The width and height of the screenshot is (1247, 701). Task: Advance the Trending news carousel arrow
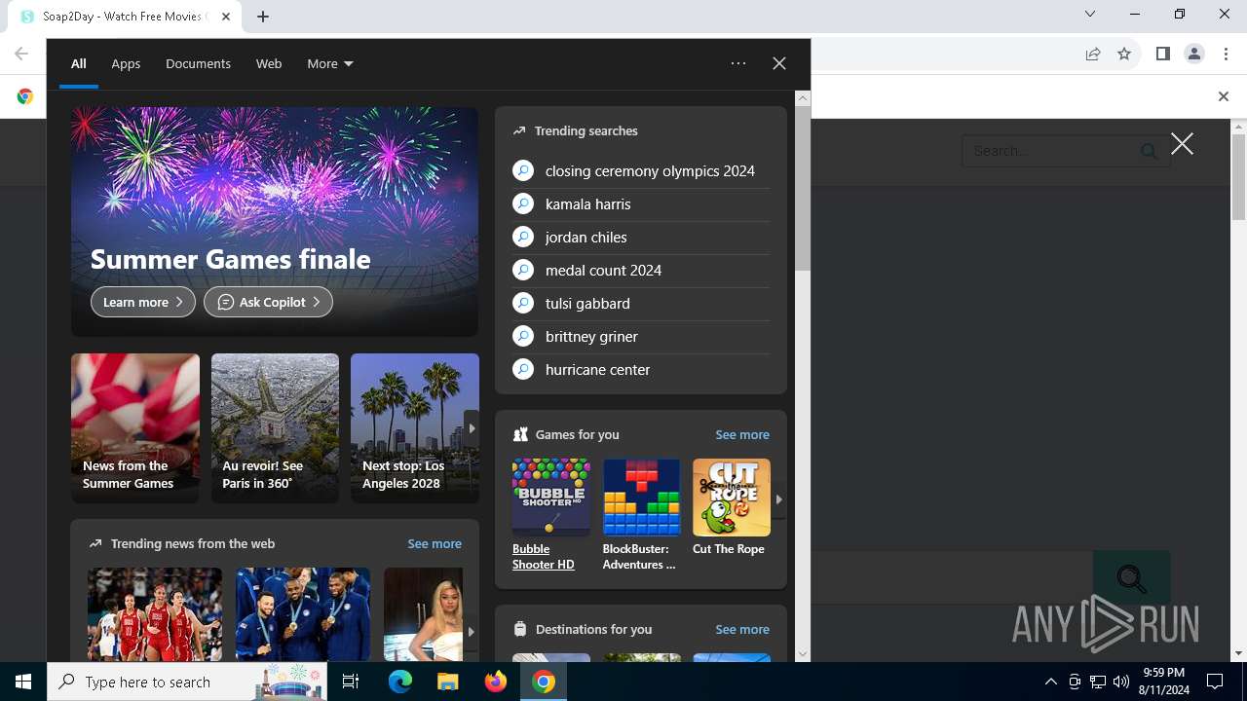coord(471,631)
